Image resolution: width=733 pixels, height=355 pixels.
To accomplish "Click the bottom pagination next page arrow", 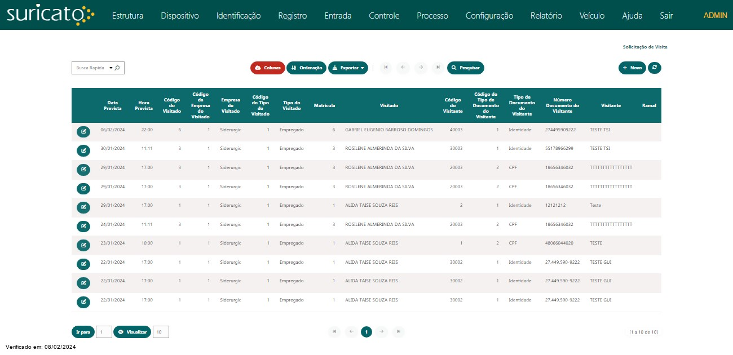I will click(382, 332).
